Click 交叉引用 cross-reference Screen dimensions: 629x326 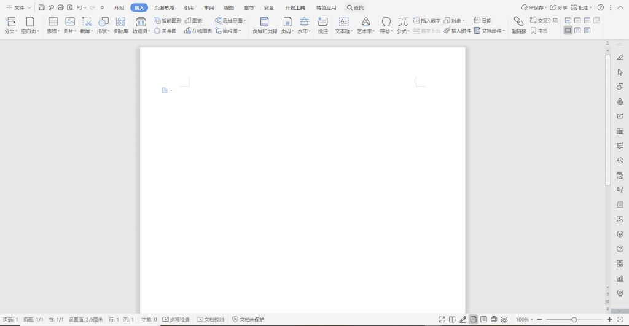coord(544,20)
